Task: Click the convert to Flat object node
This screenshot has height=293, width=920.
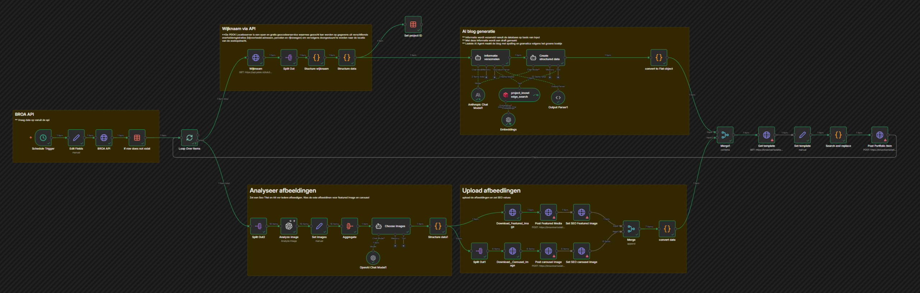Action: tap(659, 58)
